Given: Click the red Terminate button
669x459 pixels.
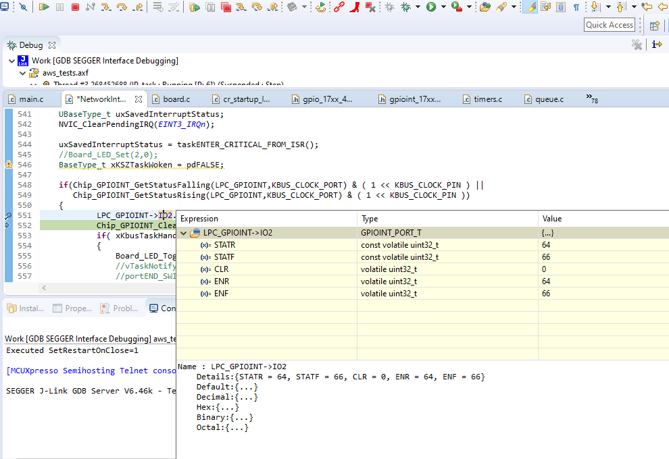Looking at the screenshot, I should point(75,7).
